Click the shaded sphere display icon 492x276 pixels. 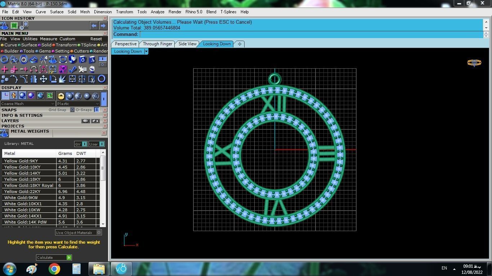(22, 96)
